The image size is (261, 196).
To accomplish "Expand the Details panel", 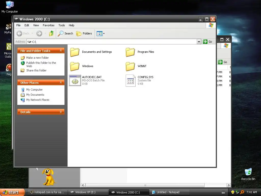I will pyautogui.click(x=61, y=112).
